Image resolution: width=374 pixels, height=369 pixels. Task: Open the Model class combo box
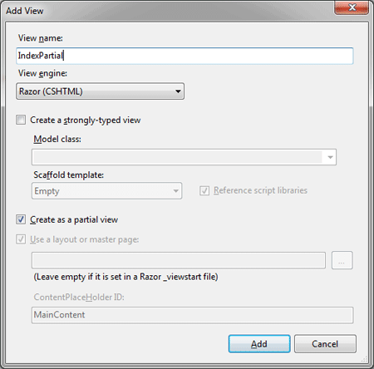[184, 157]
